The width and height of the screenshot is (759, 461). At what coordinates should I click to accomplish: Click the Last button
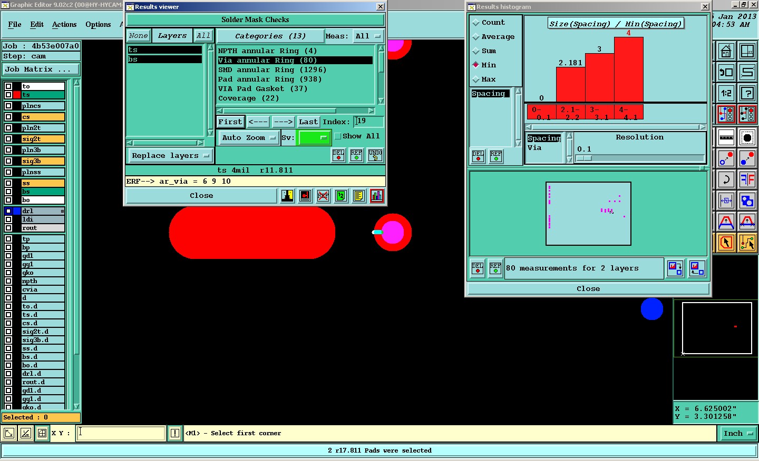[308, 122]
